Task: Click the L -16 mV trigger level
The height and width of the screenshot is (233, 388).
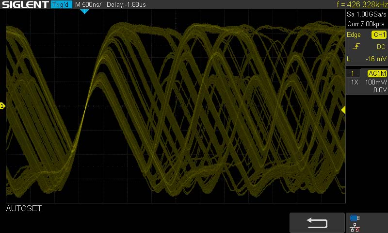Action: 367,59
